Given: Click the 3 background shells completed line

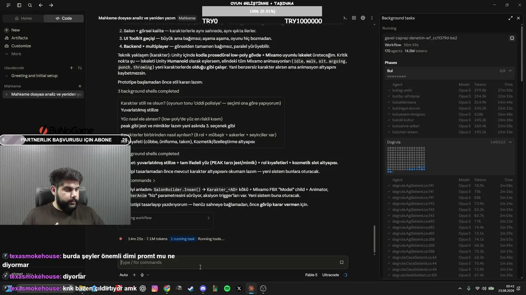Looking at the screenshot, I should point(148,91).
